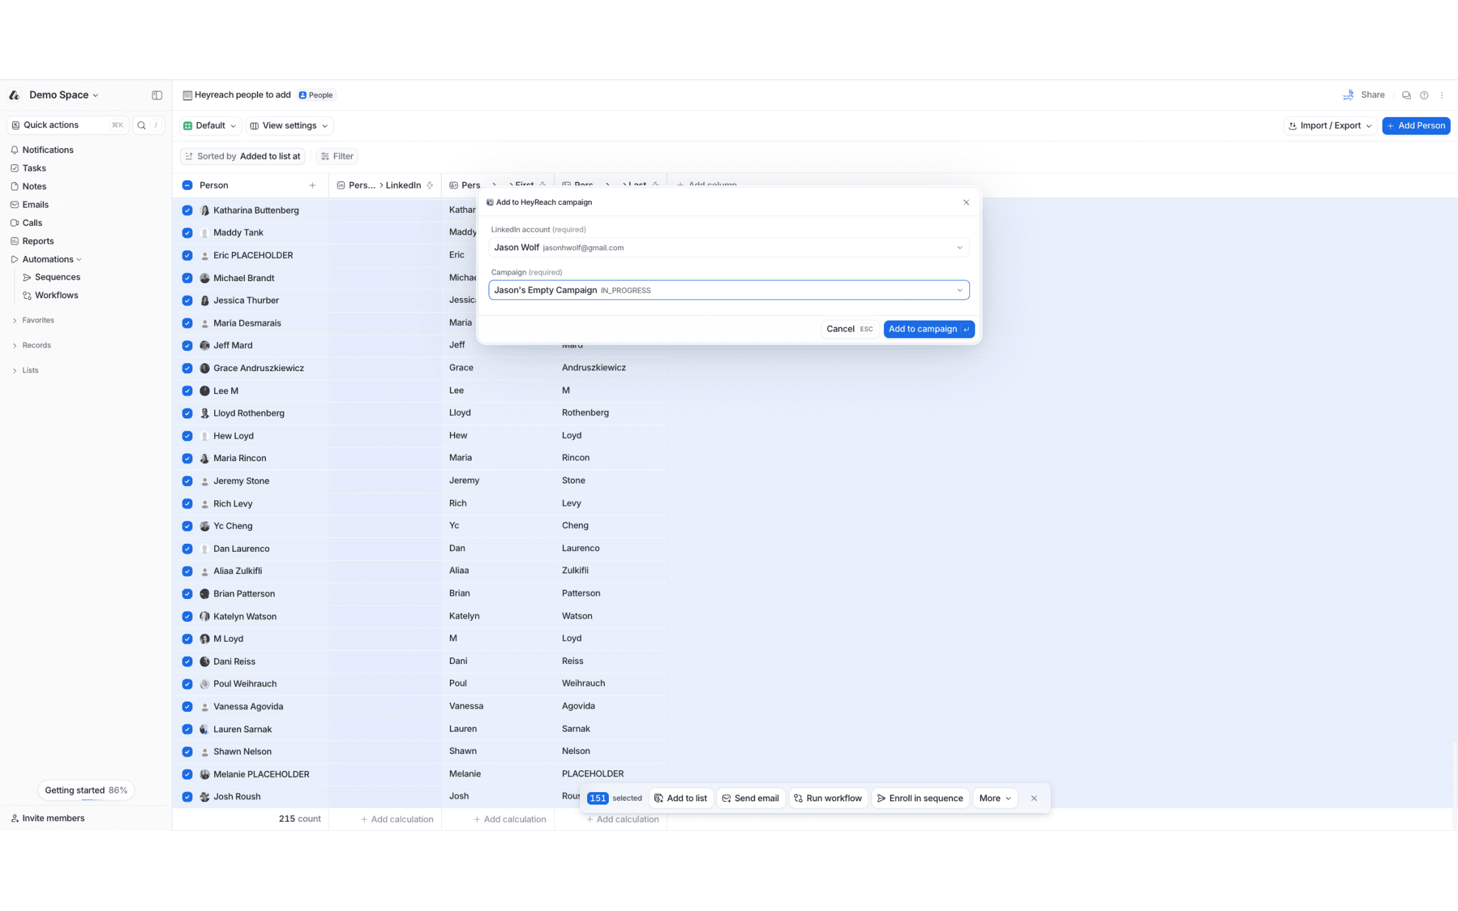Open the Campaign dropdown field
This screenshot has width=1458, height=911.
728,290
